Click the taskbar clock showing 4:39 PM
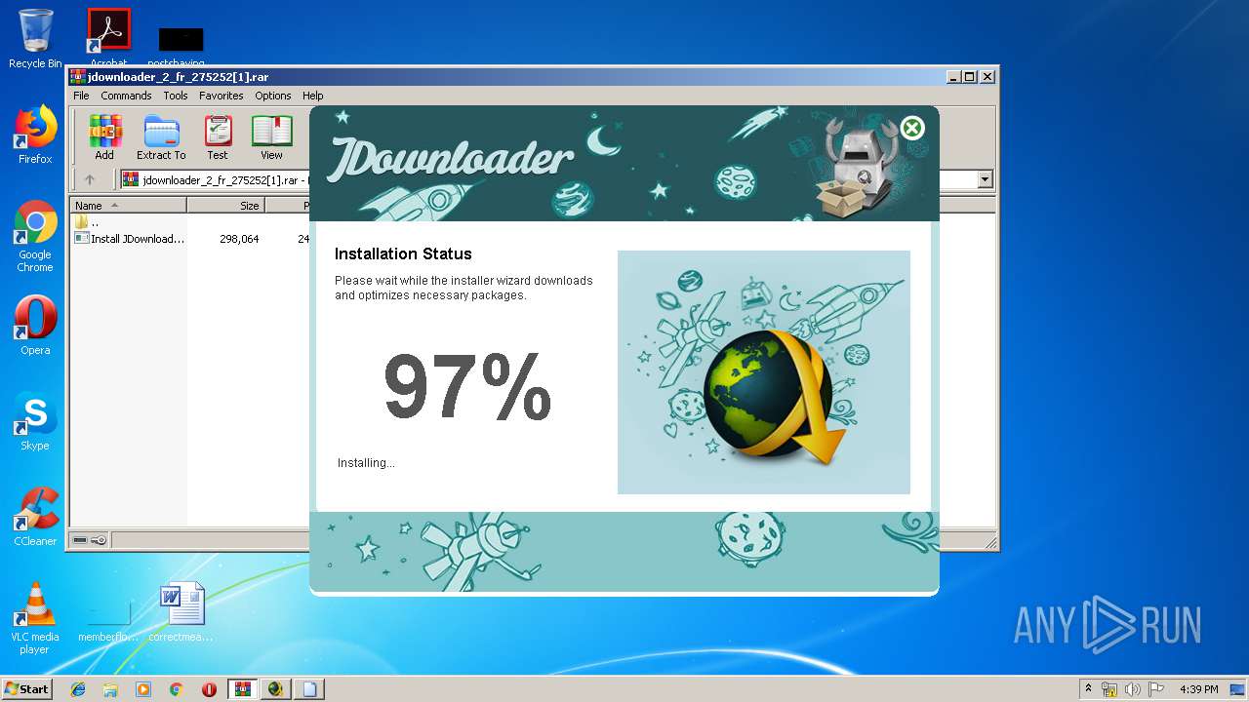The image size is (1249, 702). pyautogui.click(x=1198, y=689)
